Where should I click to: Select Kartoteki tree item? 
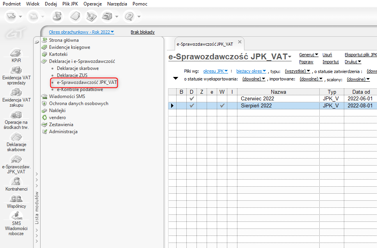58,54
